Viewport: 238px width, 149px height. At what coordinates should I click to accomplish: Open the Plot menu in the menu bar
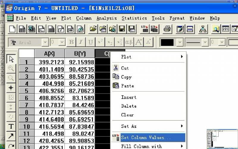click(x=66, y=18)
